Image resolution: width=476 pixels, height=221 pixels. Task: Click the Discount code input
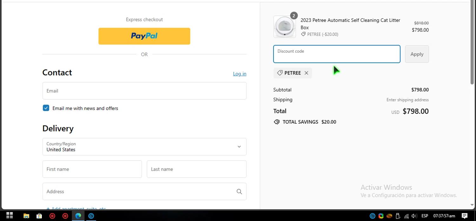(337, 54)
